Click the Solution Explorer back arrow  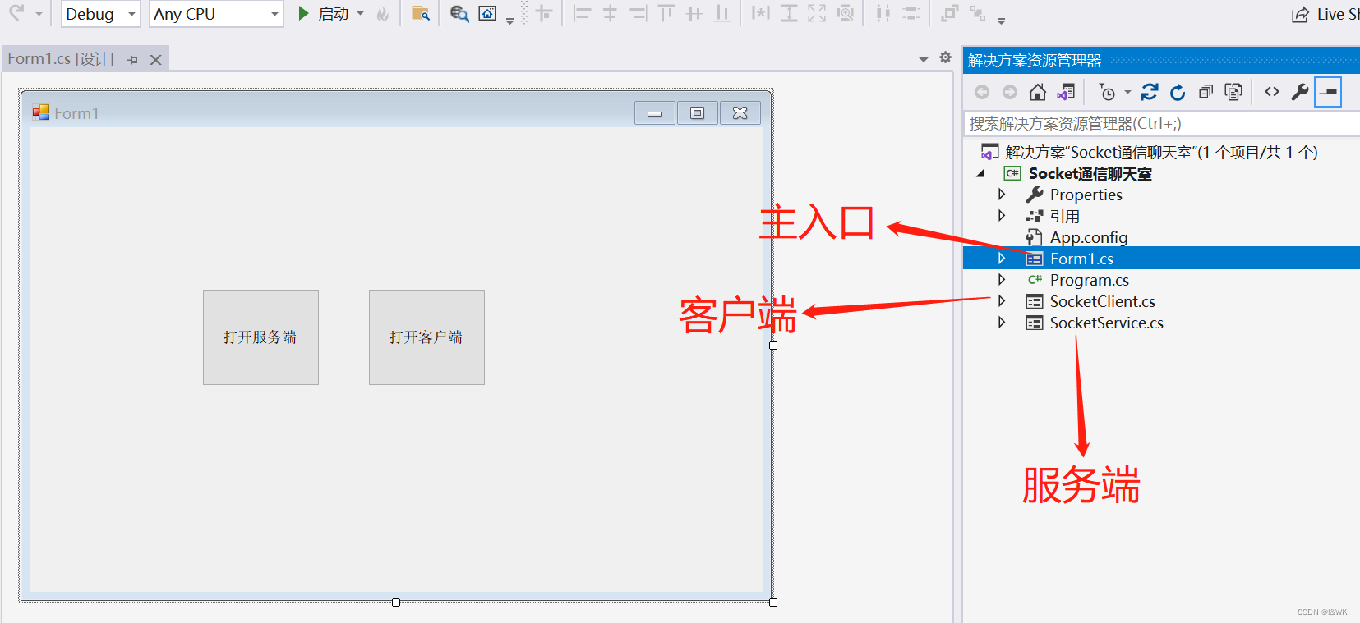pyautogui.click(x=982, y=92)
